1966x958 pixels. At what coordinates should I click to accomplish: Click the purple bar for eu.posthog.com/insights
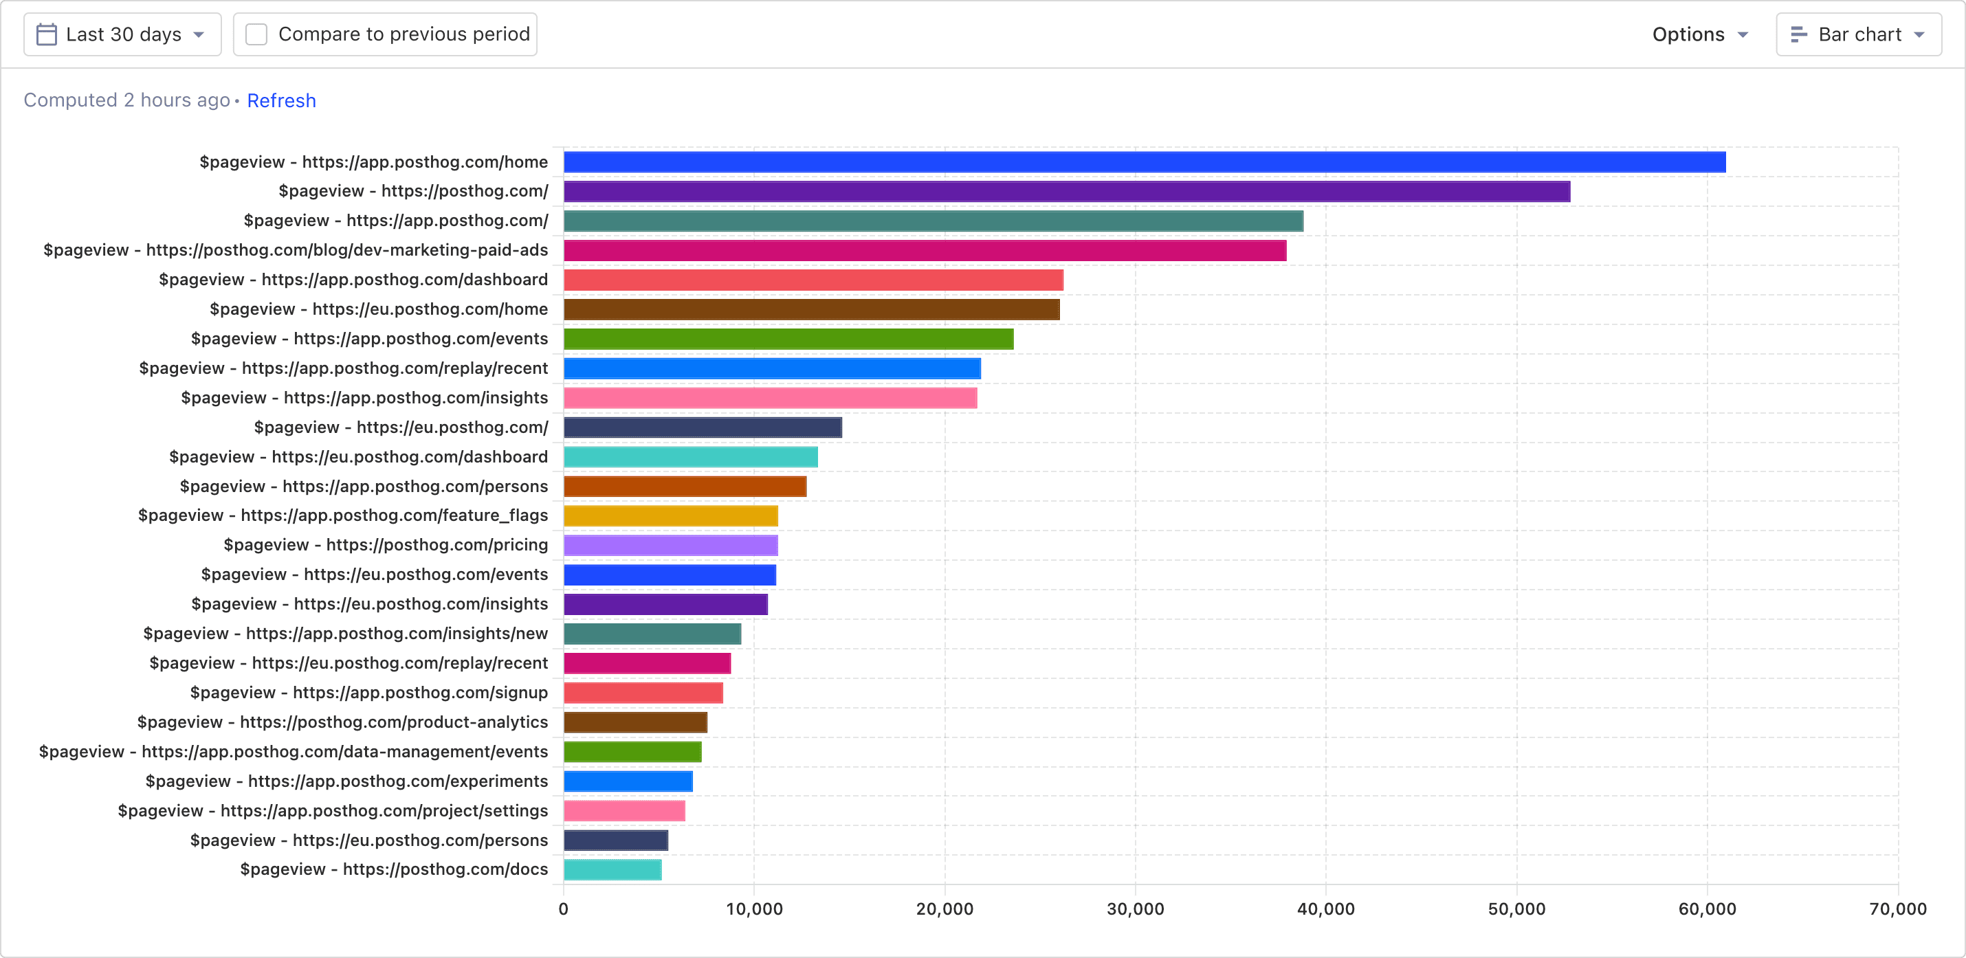click(x=665, y=604)
